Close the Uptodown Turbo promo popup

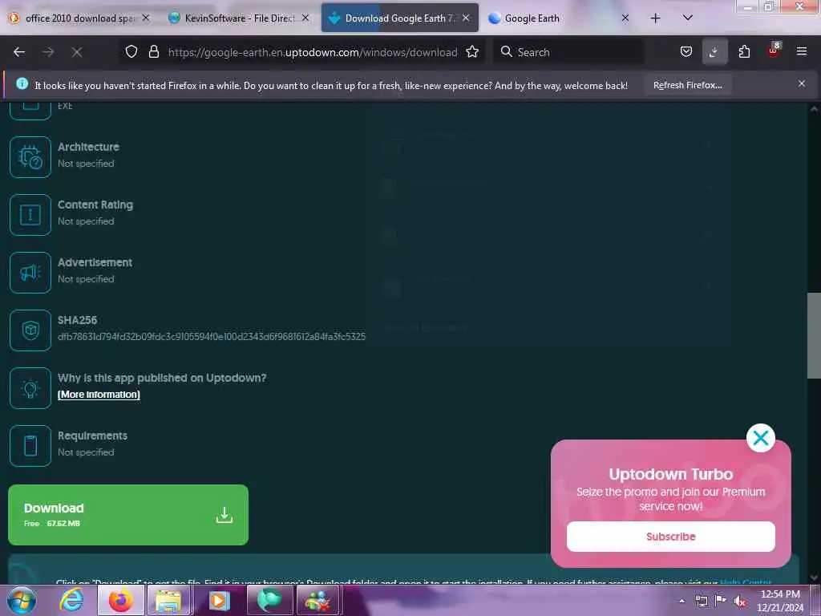[761, 438]
